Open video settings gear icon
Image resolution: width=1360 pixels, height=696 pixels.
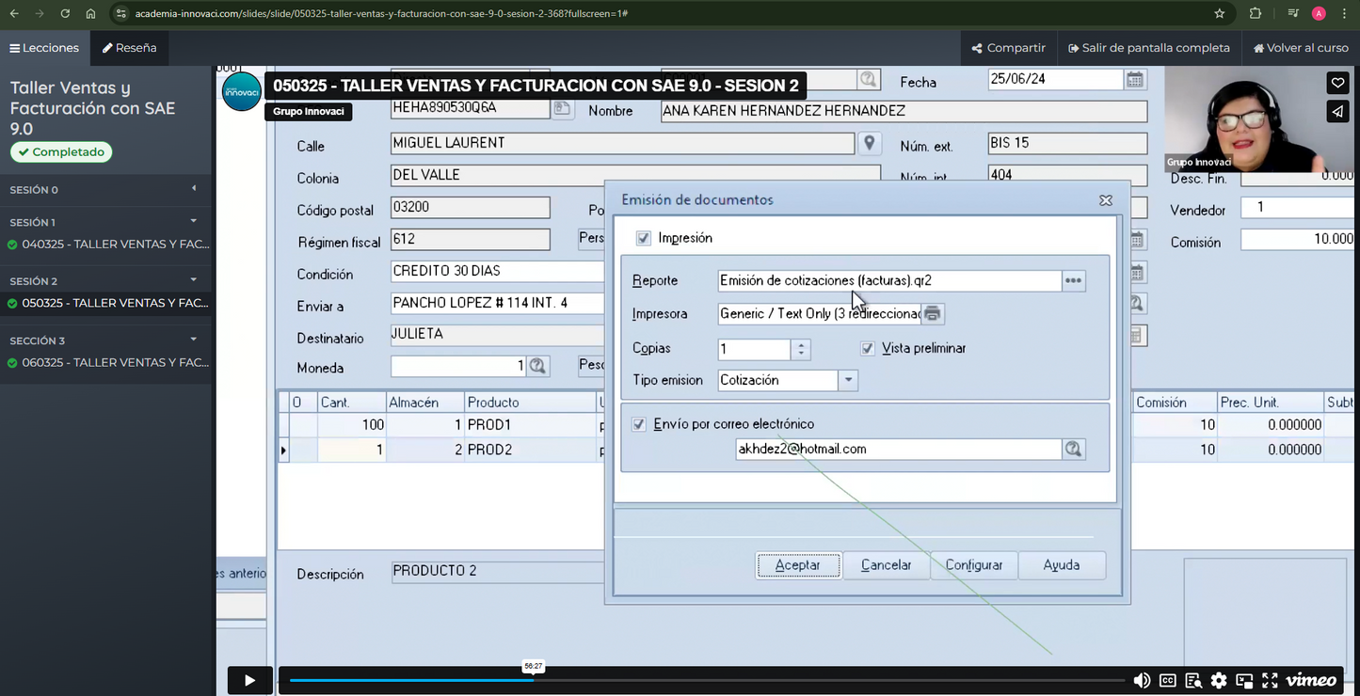point(1219,680)
